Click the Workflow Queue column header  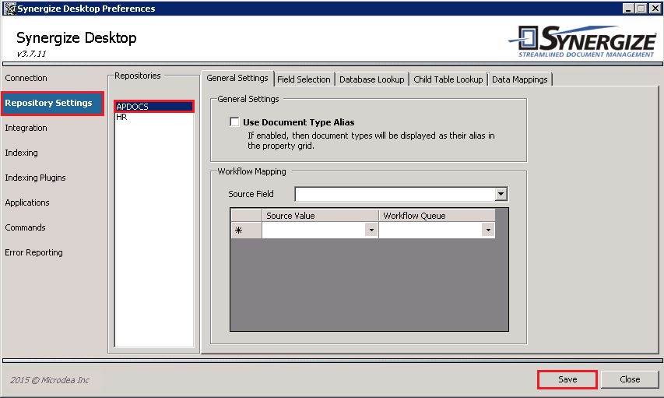tap(437, 216)
